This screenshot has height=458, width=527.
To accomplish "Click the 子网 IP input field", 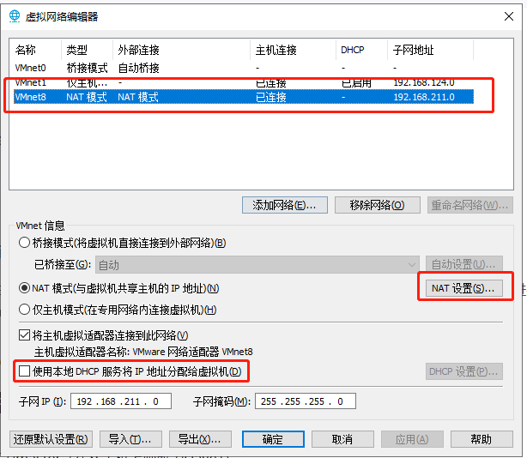I will point(121,401).
